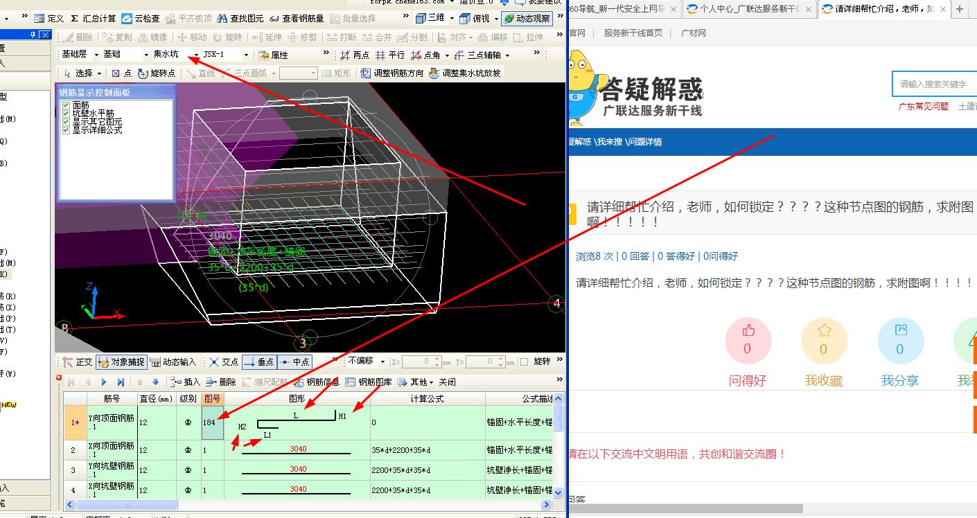977x518 pixels.
Task: Toggle 交点 intersection snap
Action: tap(223, 361)
